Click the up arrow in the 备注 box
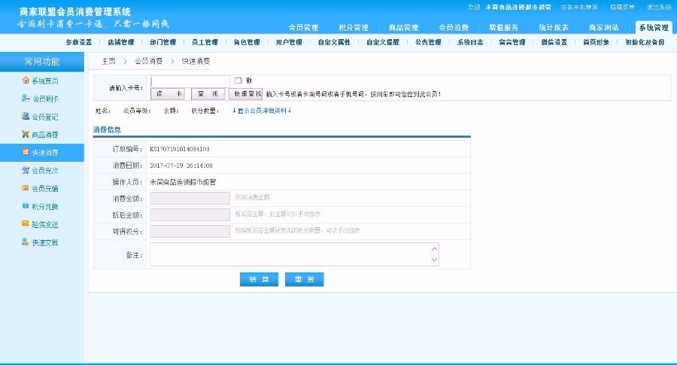 [434, 249]
